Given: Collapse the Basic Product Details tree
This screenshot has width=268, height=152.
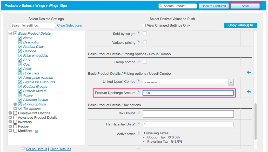Looking at the screenshot, I should click(10, 33).
